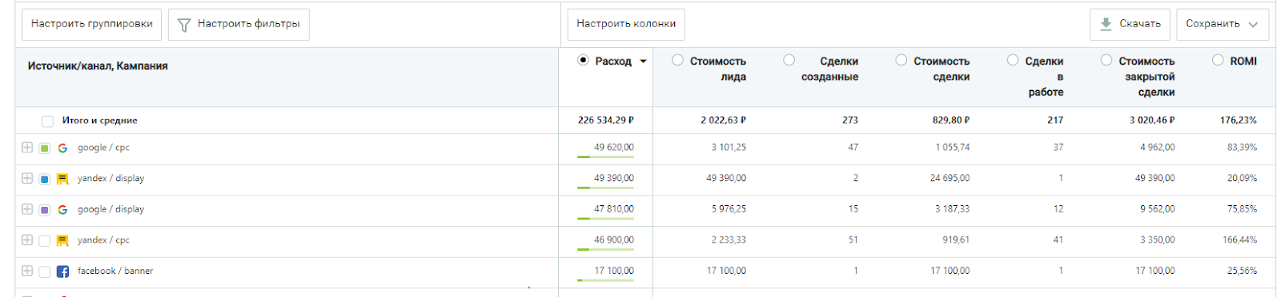Expand the google / cpc row
Screen dimensions: 1281x297
(x=27, y=148)
